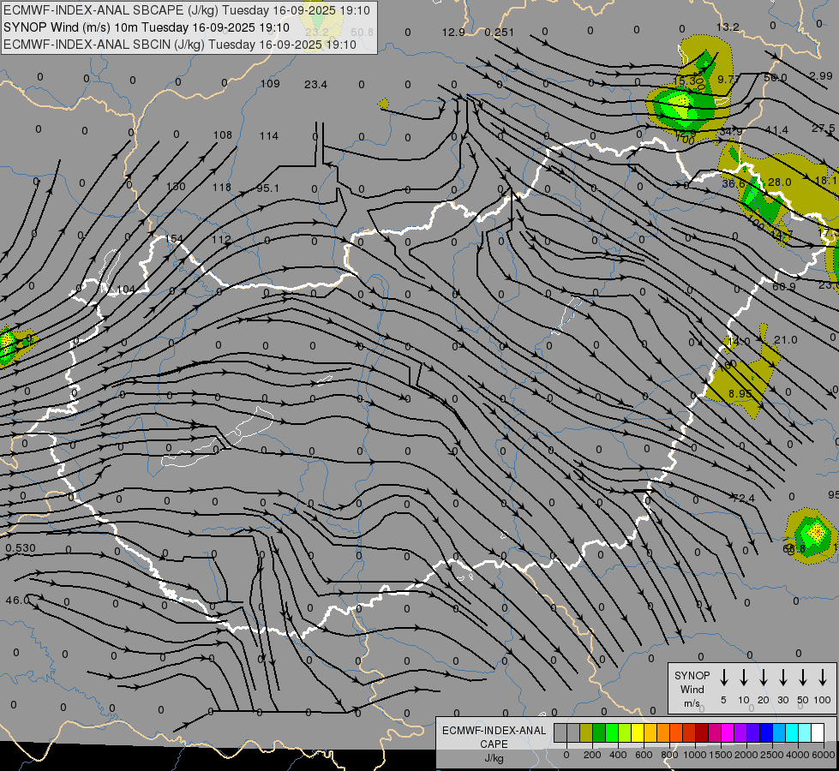Click the 2500 tick label on CAPE scale

773,755
